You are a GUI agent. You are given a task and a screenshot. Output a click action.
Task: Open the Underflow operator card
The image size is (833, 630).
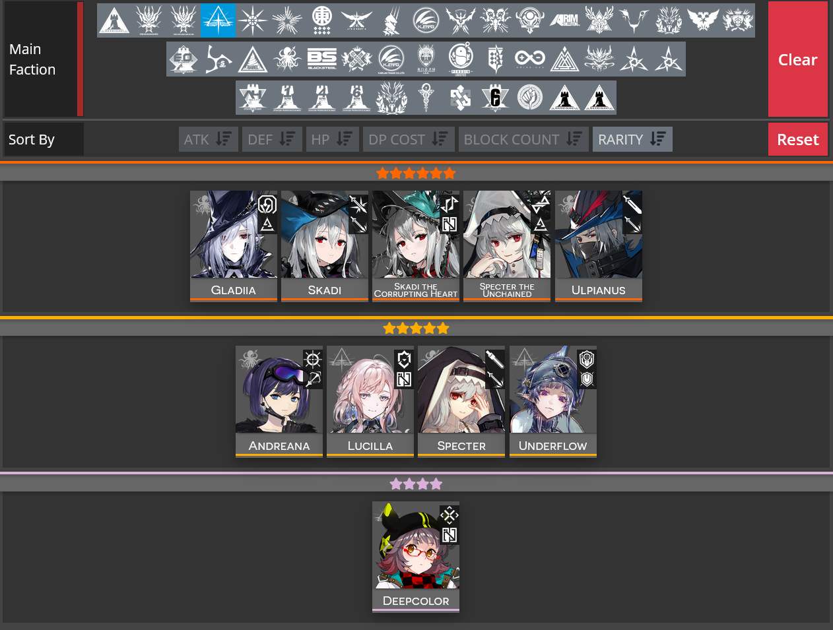point(553,401)
